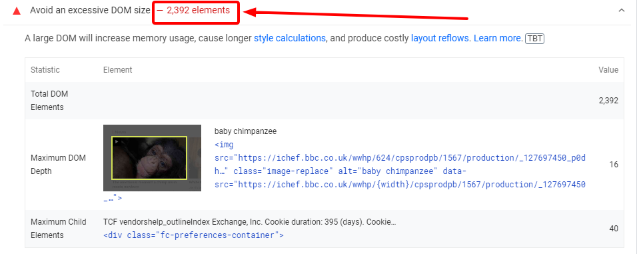Select the Maximum DOM Depth label
This screenshot has height=254, width=637.
coord(58,165)
